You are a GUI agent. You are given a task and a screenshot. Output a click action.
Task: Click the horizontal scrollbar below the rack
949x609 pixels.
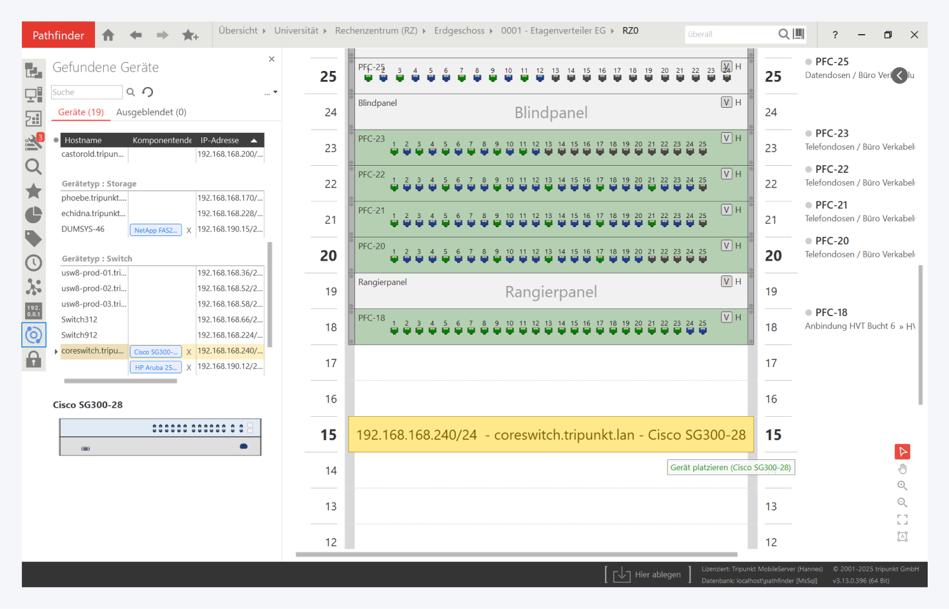coord(516,554)
